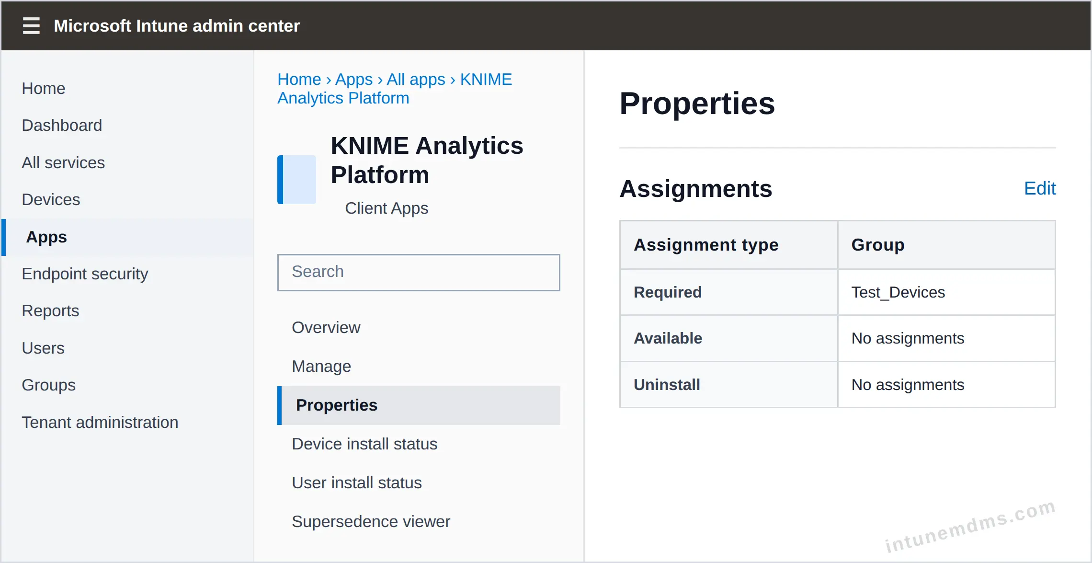Image resolution: width=1092 pixels, height=563 pixels.
Task: Focus the Search input field
Action: coord(419,272)
